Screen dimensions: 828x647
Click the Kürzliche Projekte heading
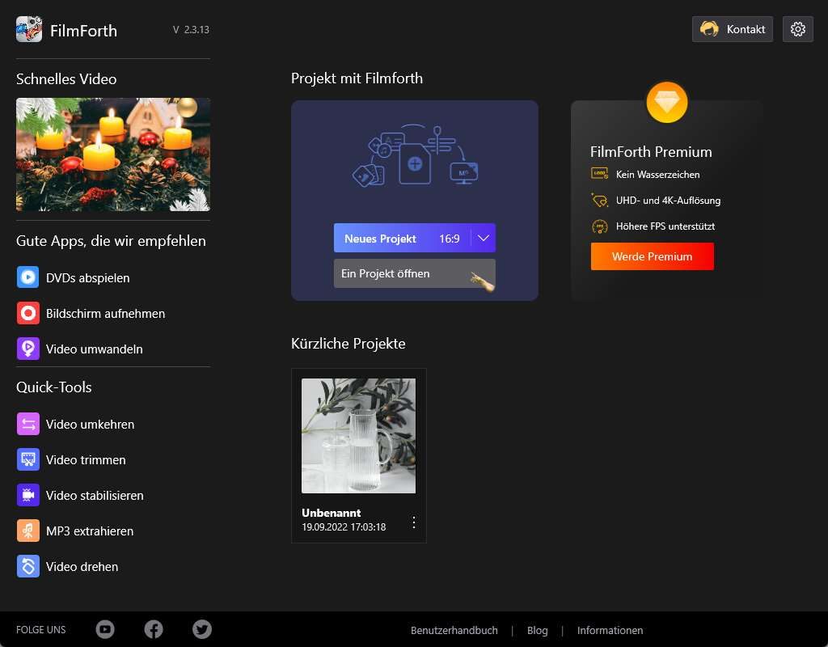(348, 343)
